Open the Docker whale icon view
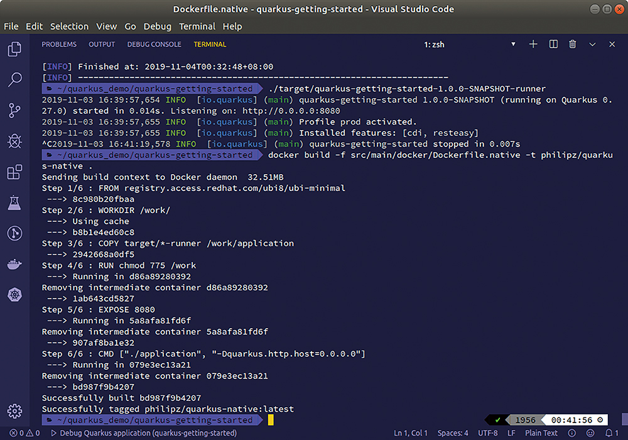The height and width of the screenshot is (440, 628). click(x=14, y=263)
